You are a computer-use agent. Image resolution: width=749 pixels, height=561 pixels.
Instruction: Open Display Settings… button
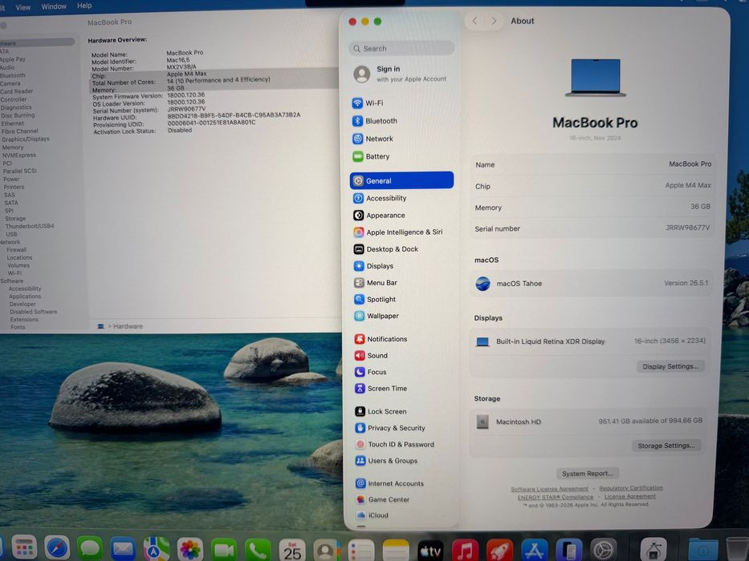[670, 366]
